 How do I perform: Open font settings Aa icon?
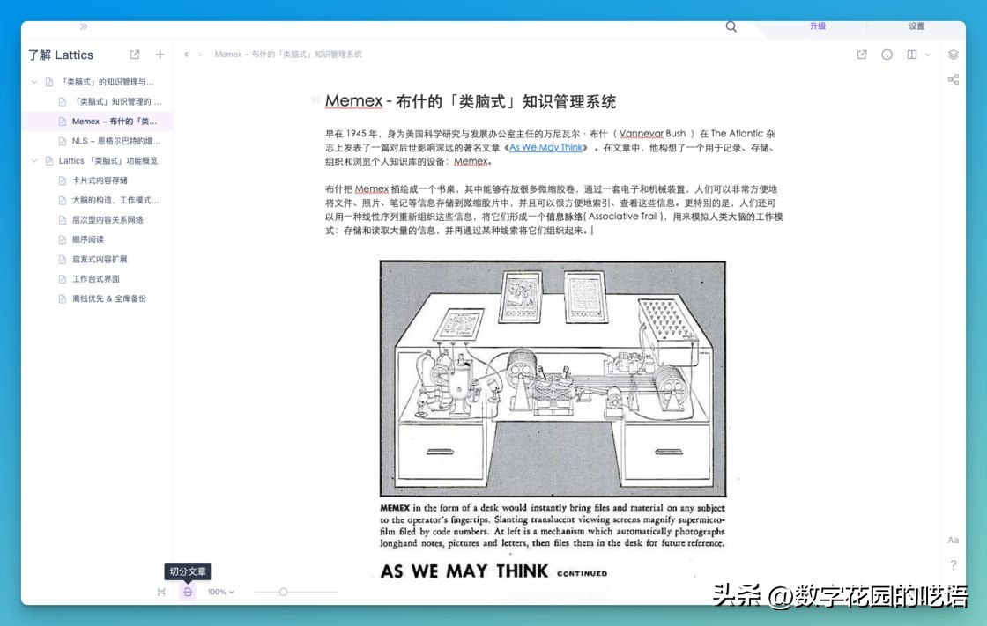[953, 540]
